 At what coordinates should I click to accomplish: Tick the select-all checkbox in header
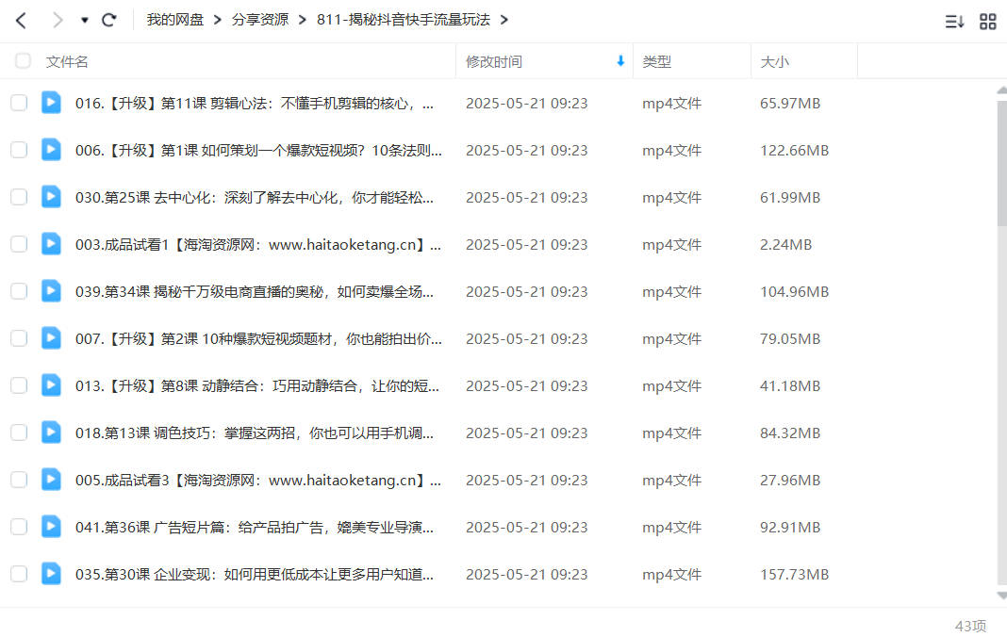(x=23, y=61)
